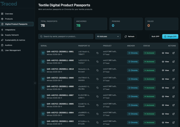Image resolution: width=180 pixels, height=127 pixels.
Task: Open external link for serial ending 0008
Action: point(173,88)
